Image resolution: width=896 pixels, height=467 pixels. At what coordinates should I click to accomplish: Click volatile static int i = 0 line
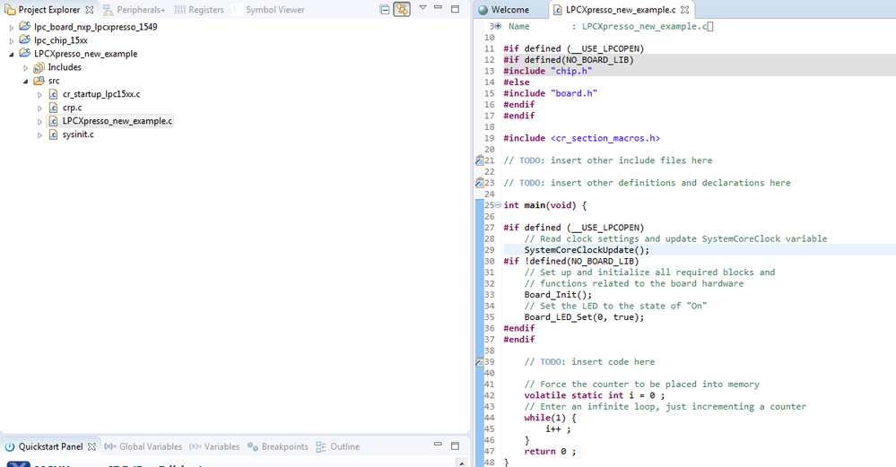(595, 395)
